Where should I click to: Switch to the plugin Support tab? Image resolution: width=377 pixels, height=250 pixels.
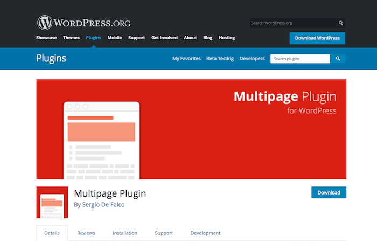tap(164, 233)
